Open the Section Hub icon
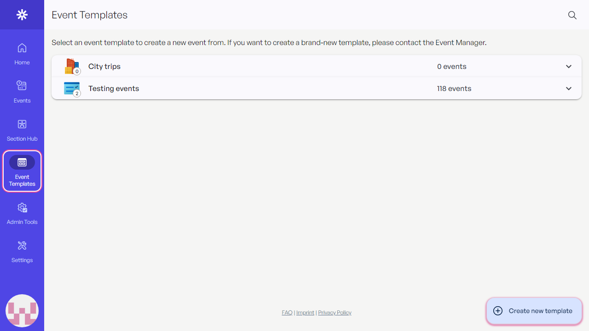589x331 pixels. (22, 124)
